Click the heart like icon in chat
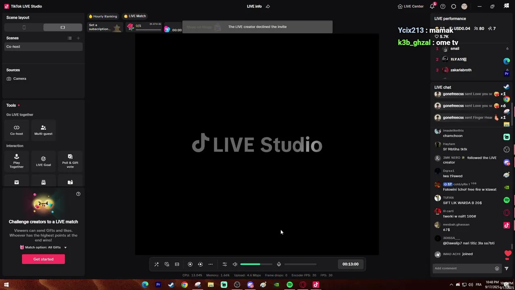This screenshot has height=290, width=515. tap(508, 254)
